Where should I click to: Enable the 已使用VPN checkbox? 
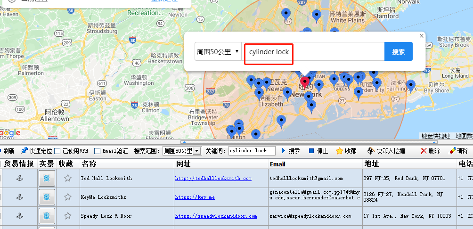click(x=57, y=151)
